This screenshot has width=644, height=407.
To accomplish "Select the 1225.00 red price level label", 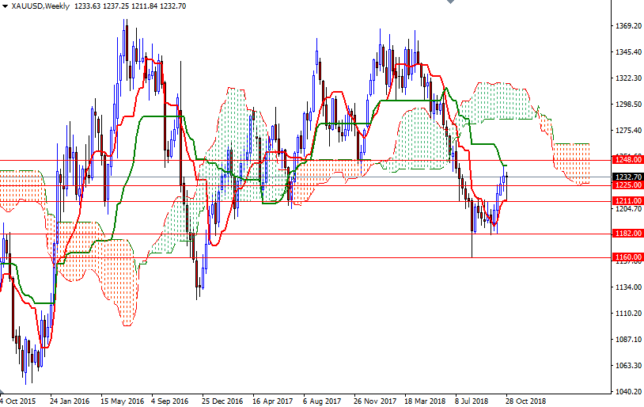I will (x=627, y=184).
